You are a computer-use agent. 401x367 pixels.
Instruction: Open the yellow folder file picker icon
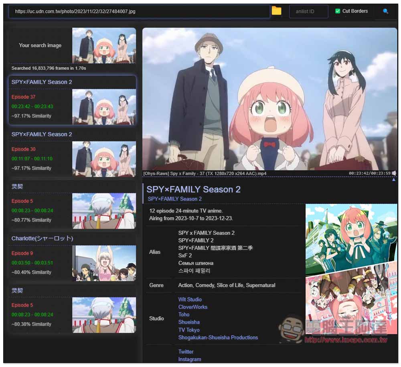tap(276, 11)
